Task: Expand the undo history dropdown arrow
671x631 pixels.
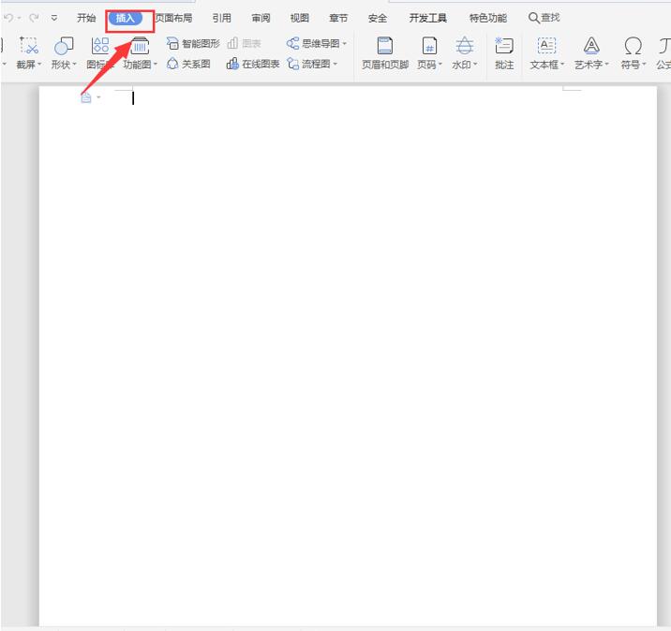Action: click(x=20, y=18)
